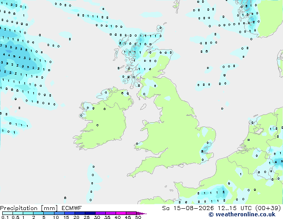The image size is (283, 219).
Task: Click the '5' legend scale label
Action: [x=44, y=217]
